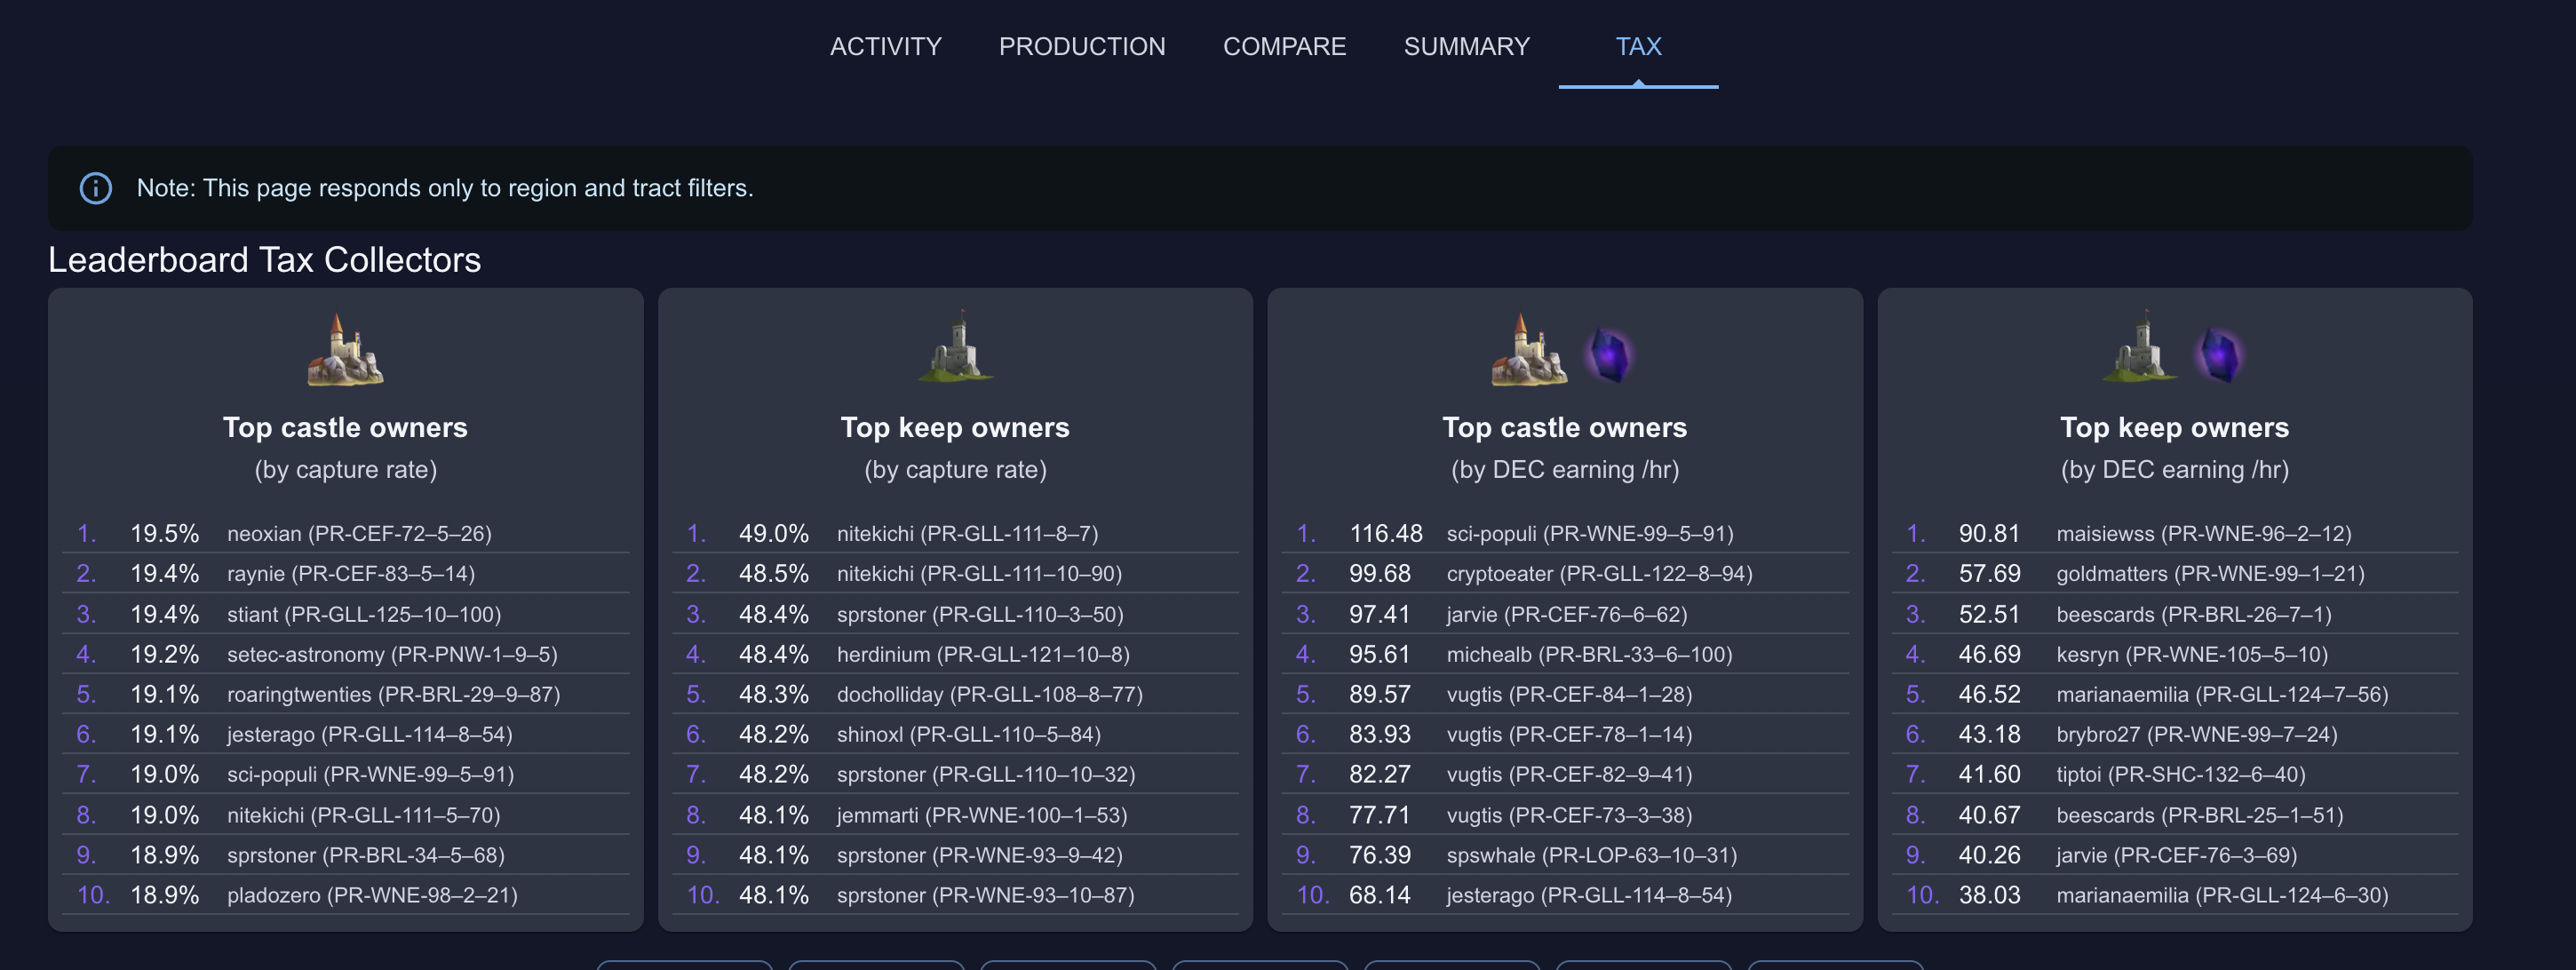Click Top keep owners by DEC heading

(2174, 427)
